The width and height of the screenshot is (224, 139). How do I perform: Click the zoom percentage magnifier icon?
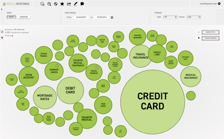click(49, 4)
